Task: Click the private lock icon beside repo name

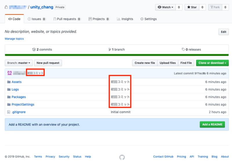Action: click(6, 7)
